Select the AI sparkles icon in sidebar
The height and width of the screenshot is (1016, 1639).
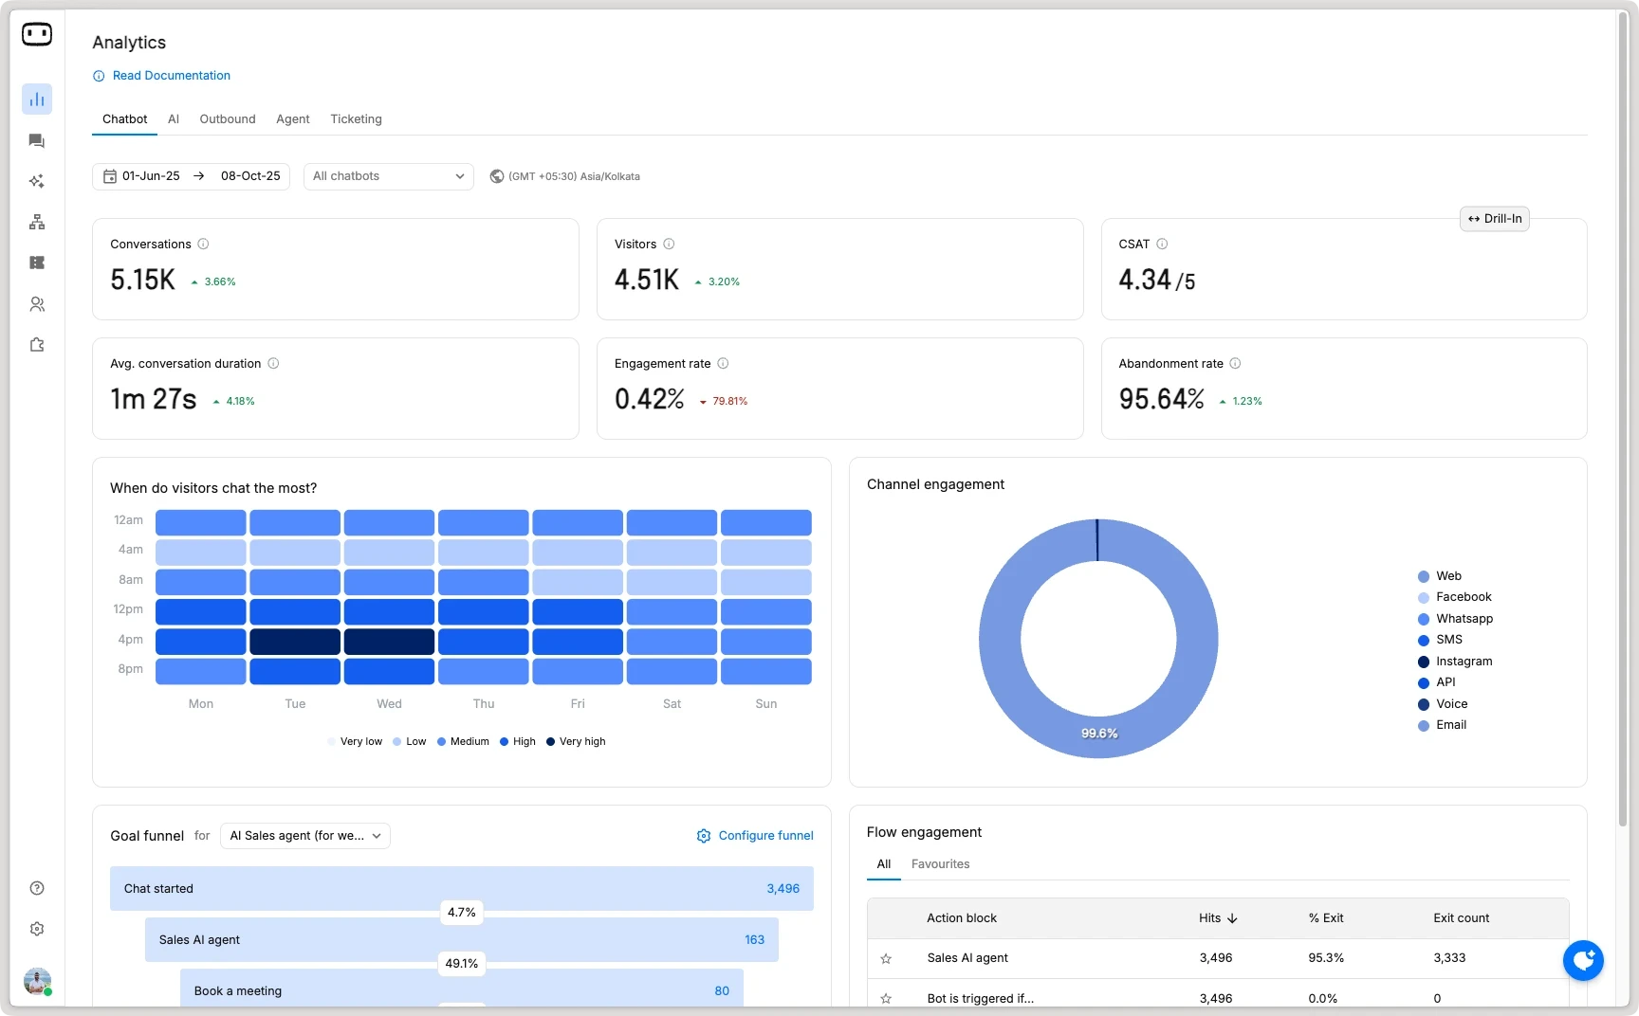tap(37, 181)
